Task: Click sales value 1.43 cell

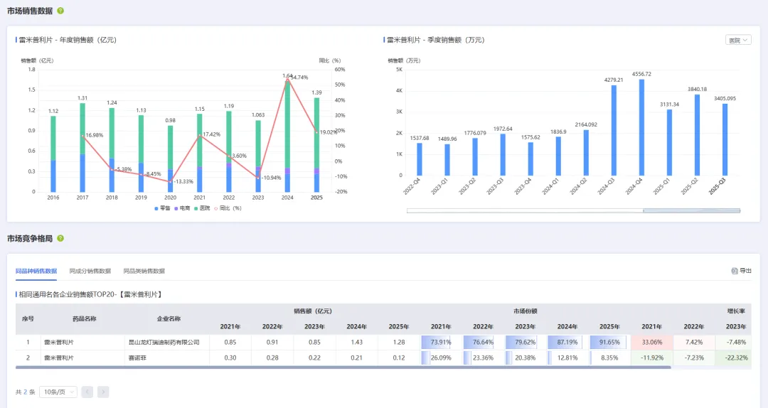Action: (356, 343)
